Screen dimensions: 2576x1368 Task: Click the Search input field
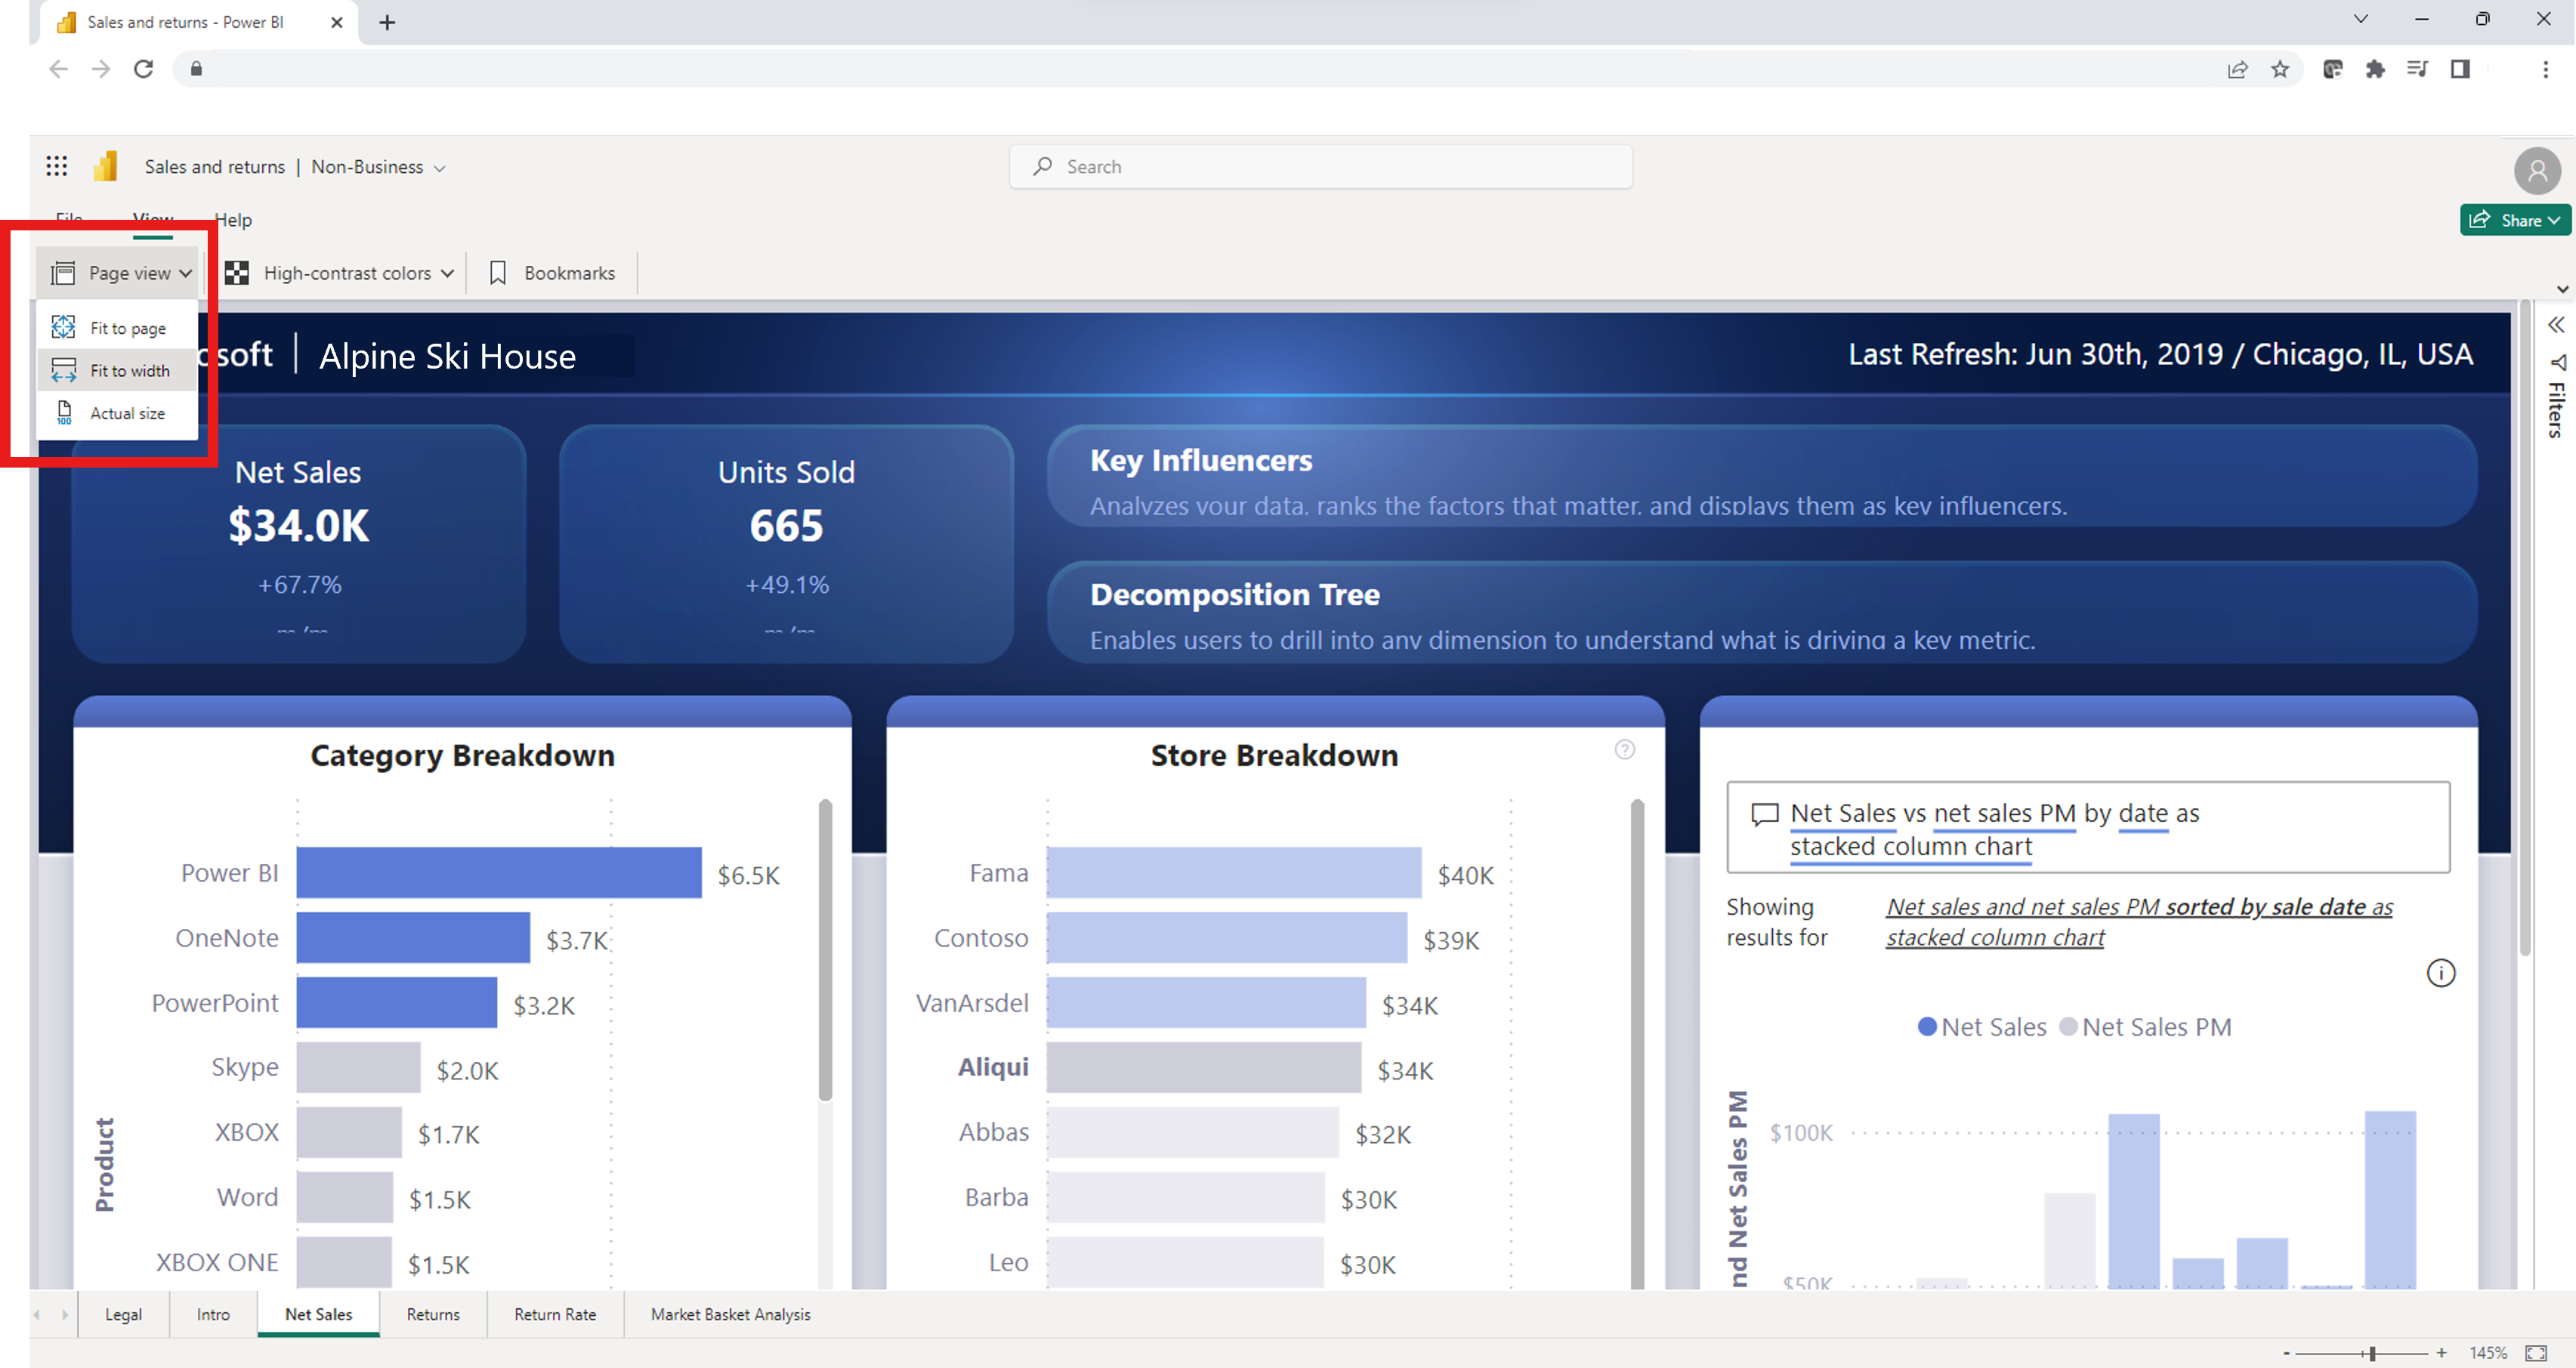tap(1320, 165)
